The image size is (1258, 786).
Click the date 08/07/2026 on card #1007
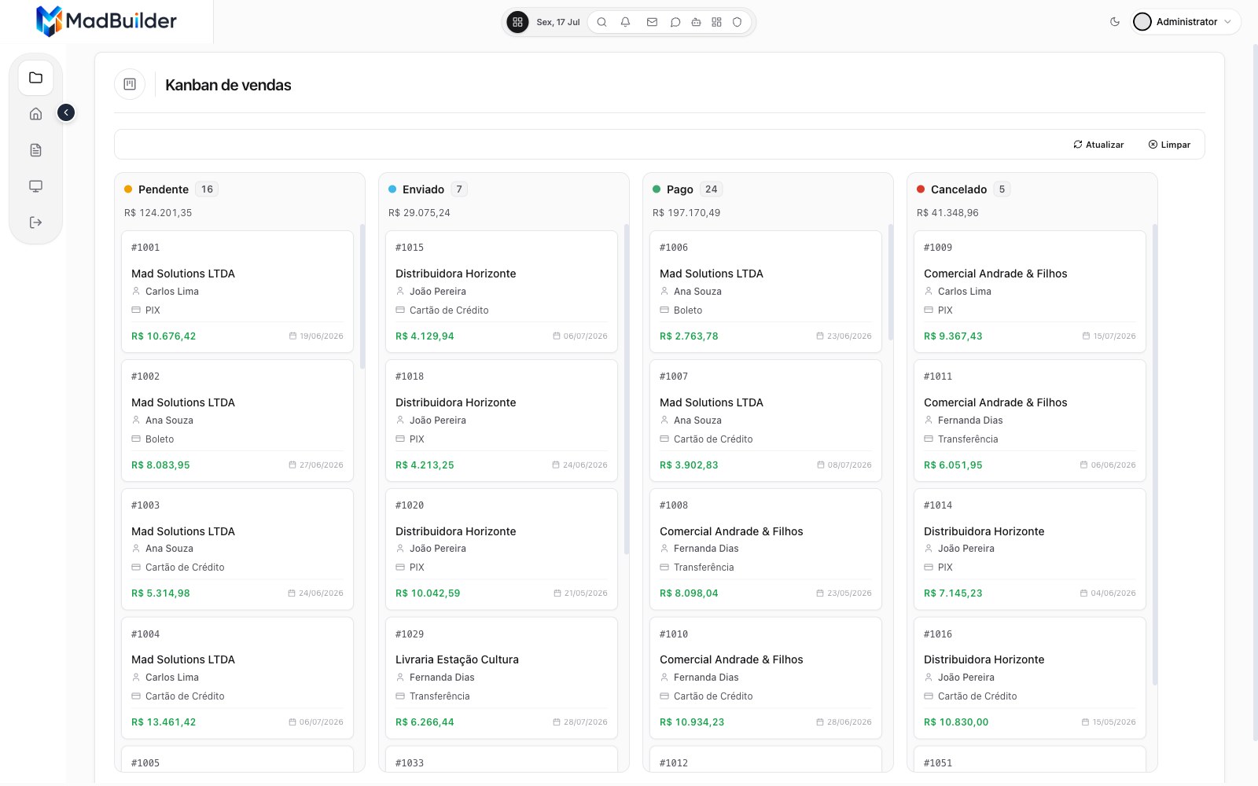(x=849, y=465)
